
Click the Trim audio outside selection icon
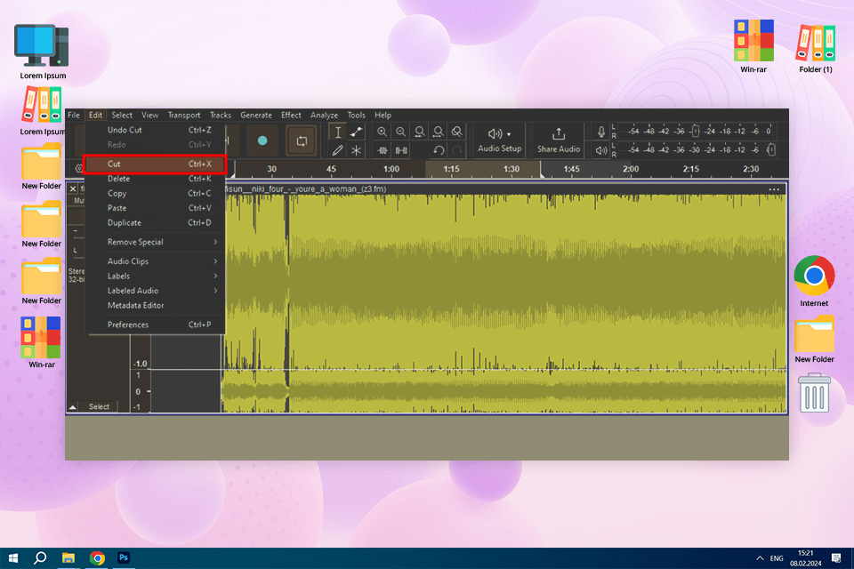click(383, 151)
